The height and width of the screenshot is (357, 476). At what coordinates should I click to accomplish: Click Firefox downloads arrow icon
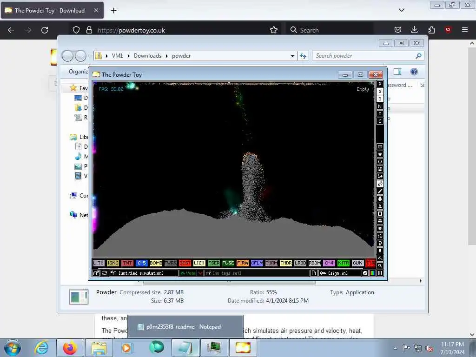point(414,30)
